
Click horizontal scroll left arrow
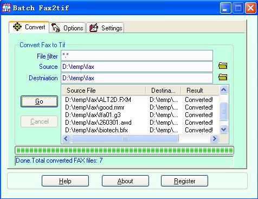click(x=66, y=139)
